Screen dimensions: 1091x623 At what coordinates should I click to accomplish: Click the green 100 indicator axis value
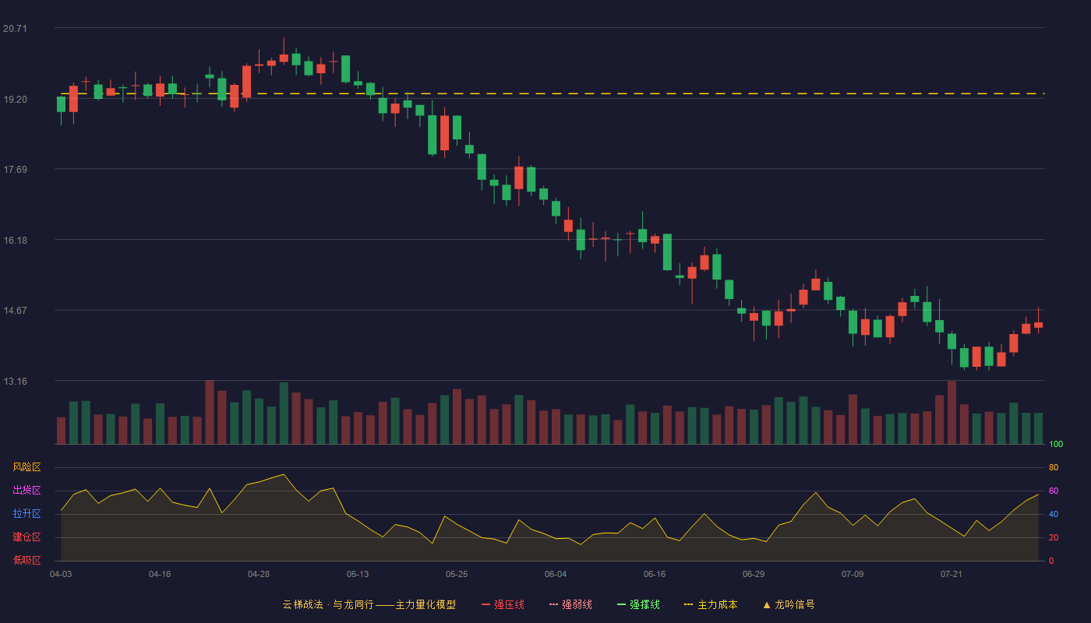point(1056,444)
